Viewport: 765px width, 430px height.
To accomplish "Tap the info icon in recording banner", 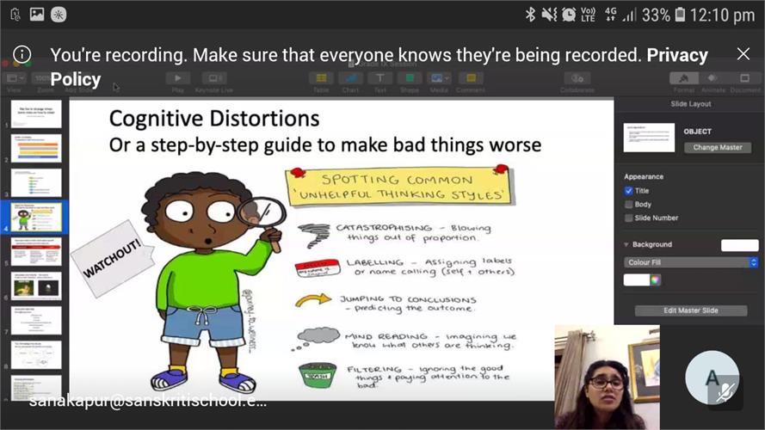I will 22,54.
